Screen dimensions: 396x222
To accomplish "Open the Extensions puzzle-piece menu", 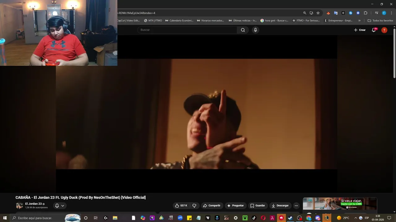I will pos(365,13).
